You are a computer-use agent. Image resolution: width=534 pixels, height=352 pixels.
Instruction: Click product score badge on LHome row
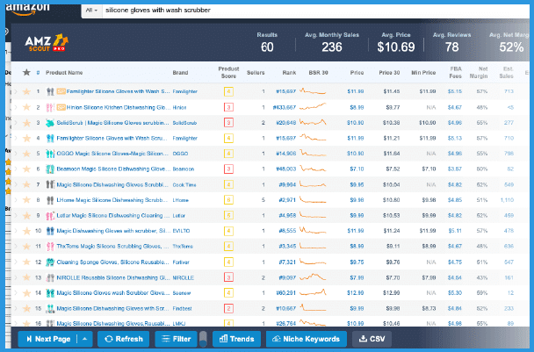[228, 200]
